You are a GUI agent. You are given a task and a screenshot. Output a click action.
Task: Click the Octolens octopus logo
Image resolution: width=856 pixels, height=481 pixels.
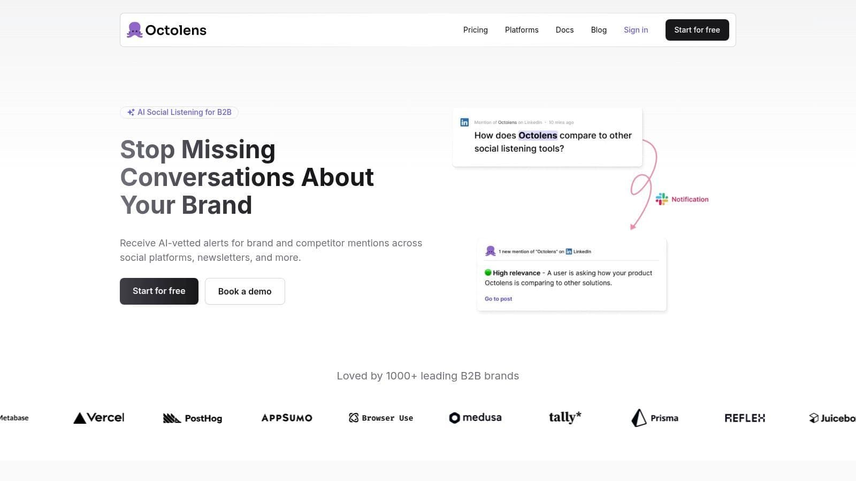pos(134,29)
